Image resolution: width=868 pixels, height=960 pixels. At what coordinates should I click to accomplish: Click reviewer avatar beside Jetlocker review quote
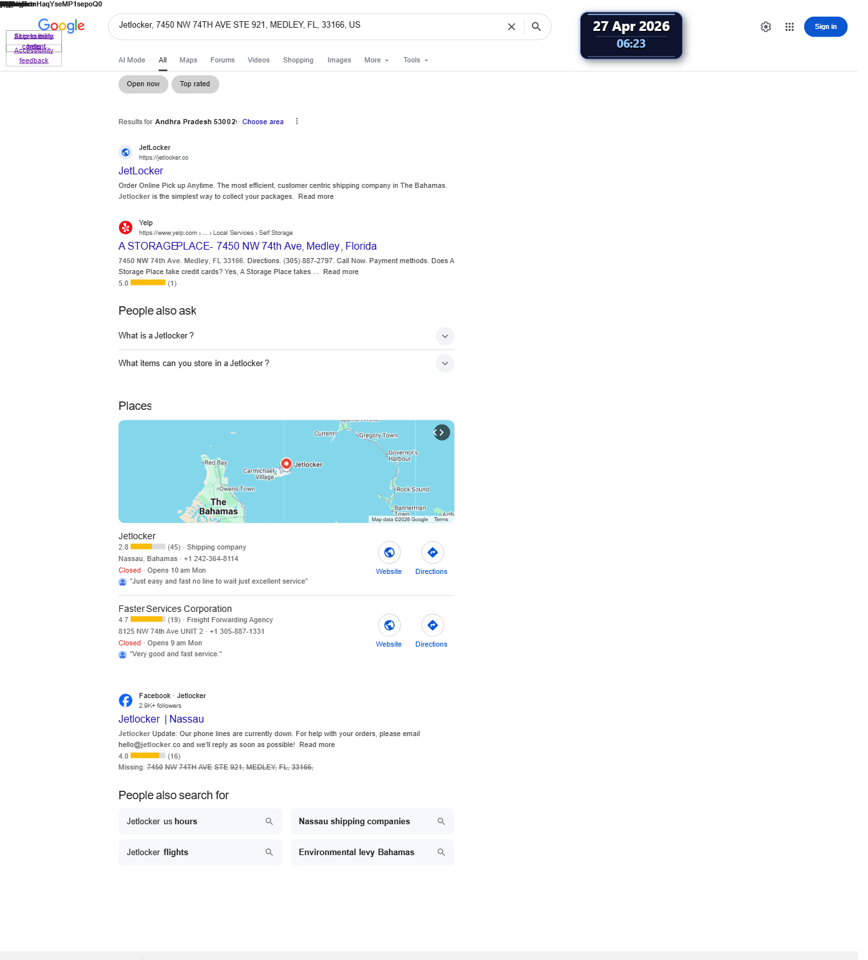pyautogui.click(x=122, y=582)
